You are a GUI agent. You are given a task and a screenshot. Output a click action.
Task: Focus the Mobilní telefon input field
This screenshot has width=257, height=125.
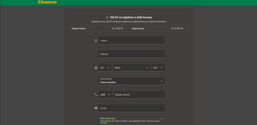click(x=139, y=95)
